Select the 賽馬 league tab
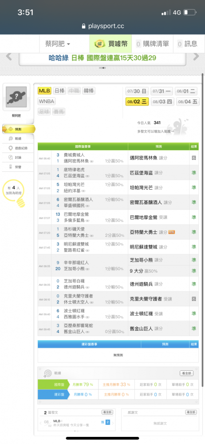205x444 pixels. [59, 112]
